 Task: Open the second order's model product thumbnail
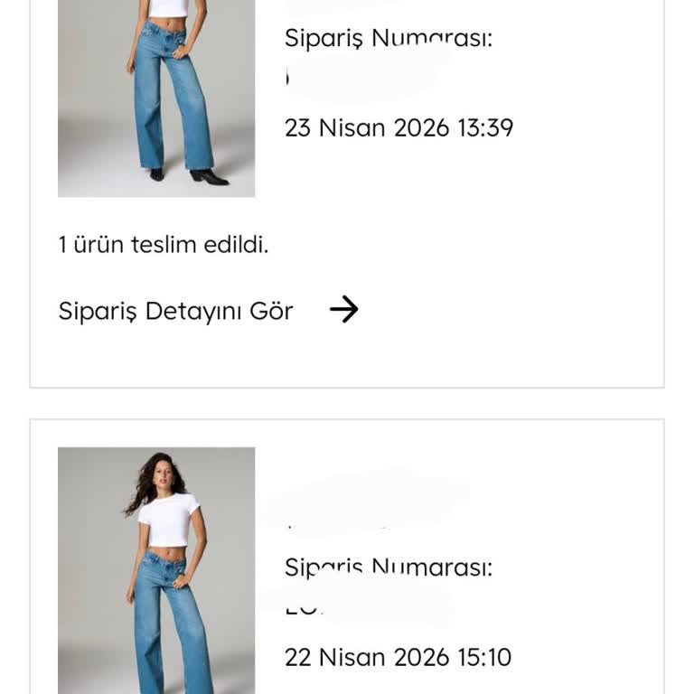click(x=156, y=569)
